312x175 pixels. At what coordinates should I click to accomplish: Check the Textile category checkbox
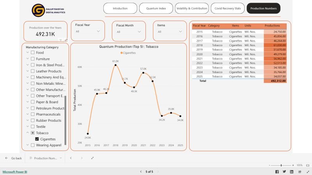tap(33, 127)
